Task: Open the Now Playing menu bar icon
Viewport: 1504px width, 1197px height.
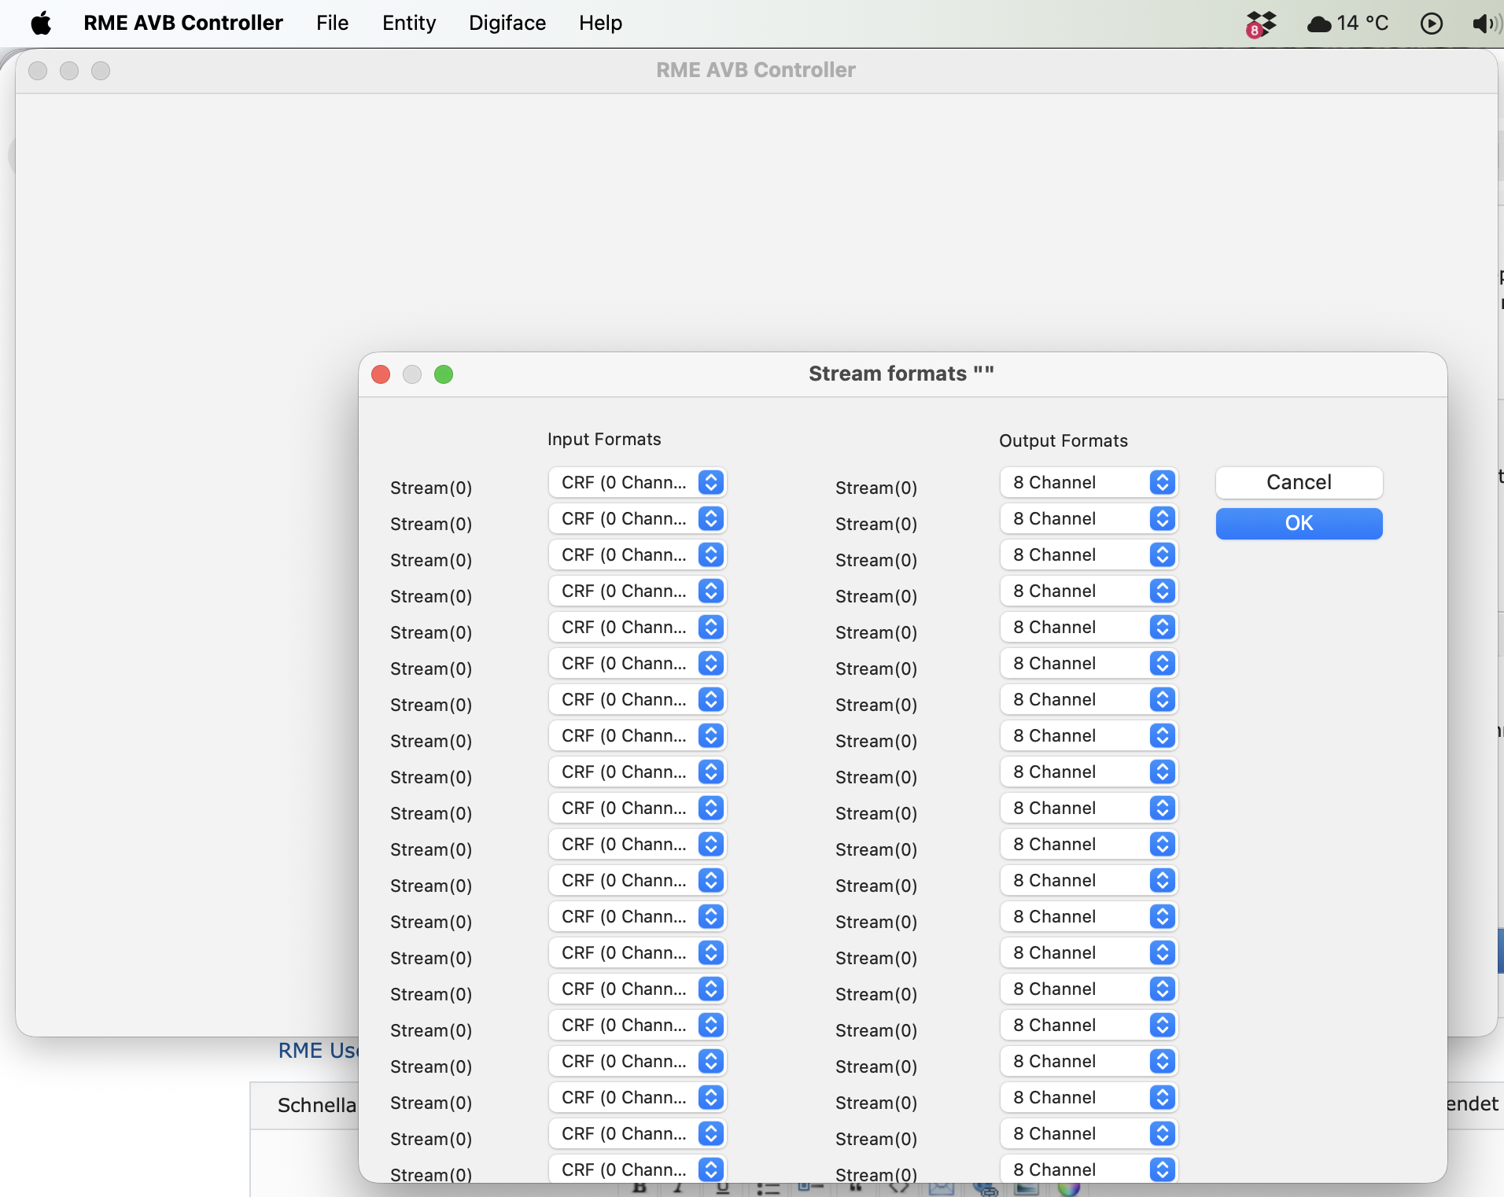Action: (1431, 24)
